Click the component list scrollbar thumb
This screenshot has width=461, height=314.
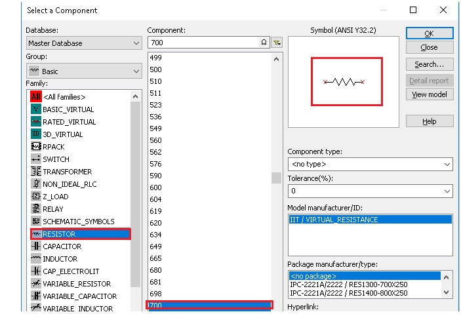pos(276,178)
